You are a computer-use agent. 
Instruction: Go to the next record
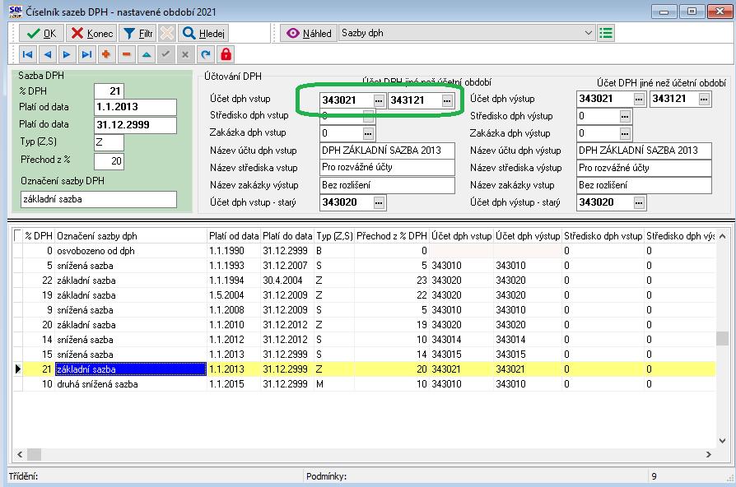[x=68, y=54]
